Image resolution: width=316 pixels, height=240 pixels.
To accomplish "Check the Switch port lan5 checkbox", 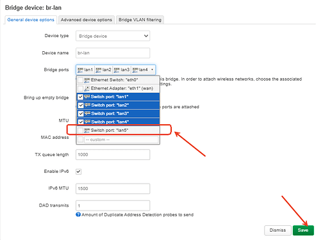I will [x=80, y=130].
